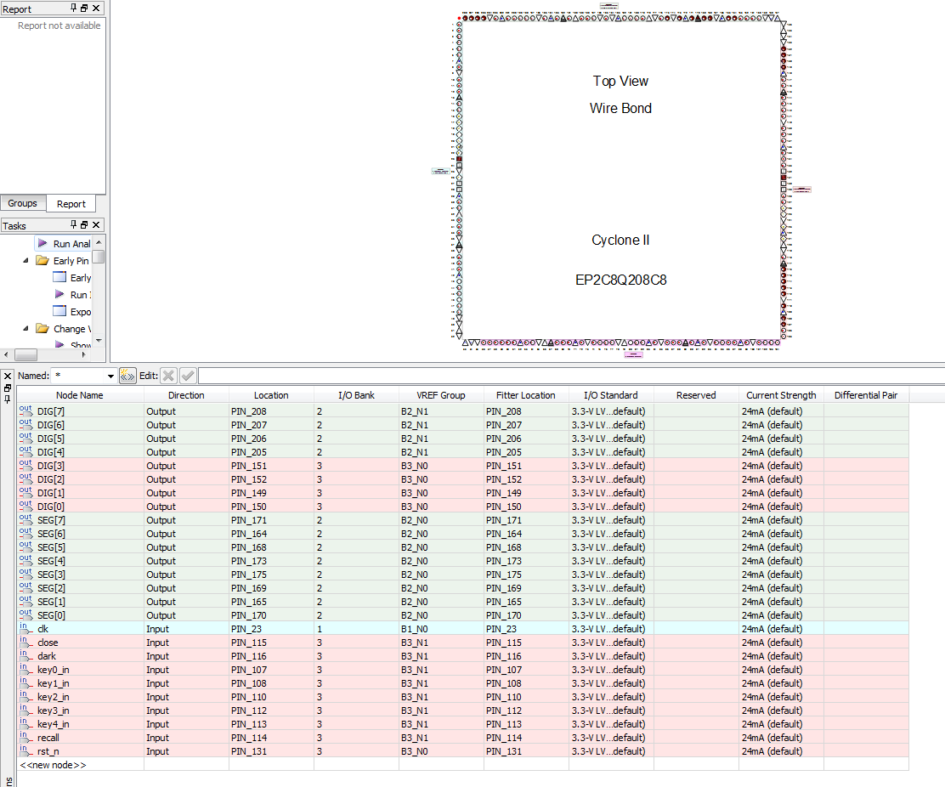Close the All Pins list panel
945x787 pixels.
(8, 376)
